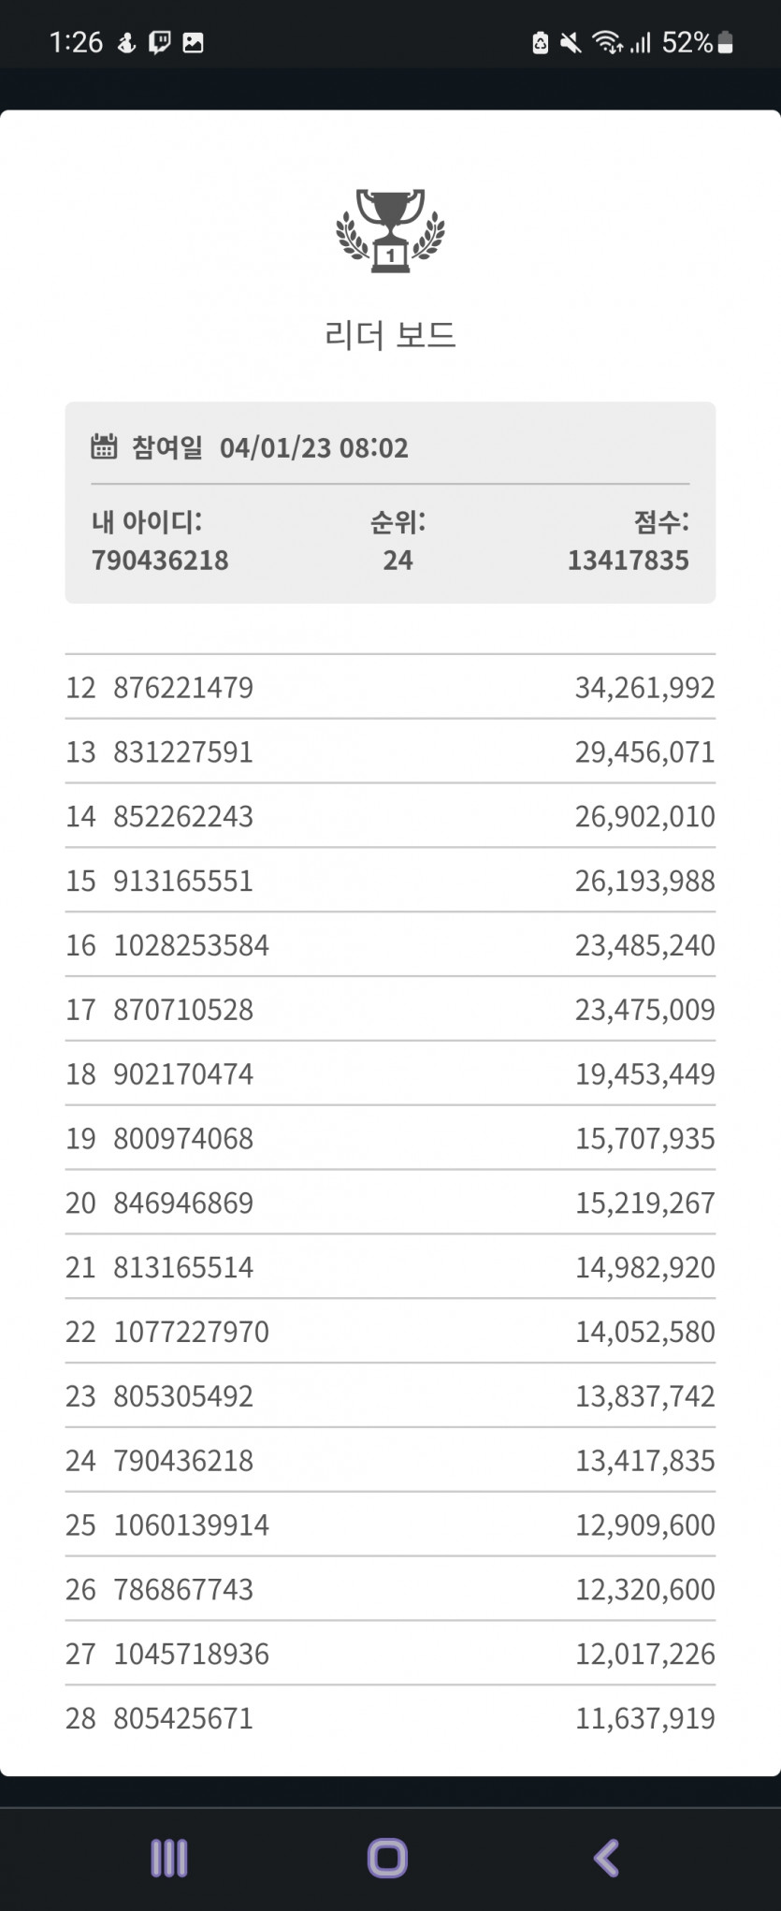Tap the gallery image icon in status bar

pos(193,42)
